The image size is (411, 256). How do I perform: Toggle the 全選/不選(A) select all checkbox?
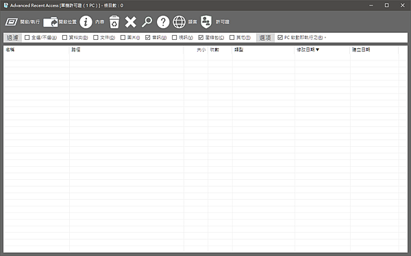point(27,38)
